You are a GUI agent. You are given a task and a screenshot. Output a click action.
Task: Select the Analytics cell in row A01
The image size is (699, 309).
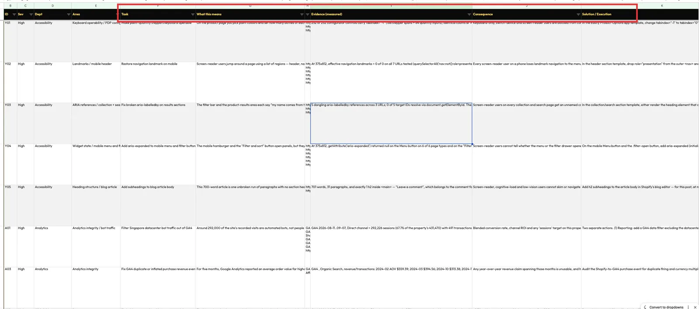point(53,246)
